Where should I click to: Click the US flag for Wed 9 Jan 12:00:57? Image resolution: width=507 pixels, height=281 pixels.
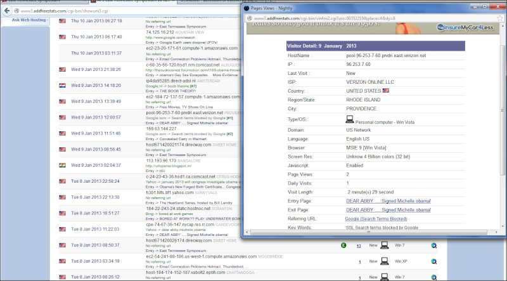(62, 117)
